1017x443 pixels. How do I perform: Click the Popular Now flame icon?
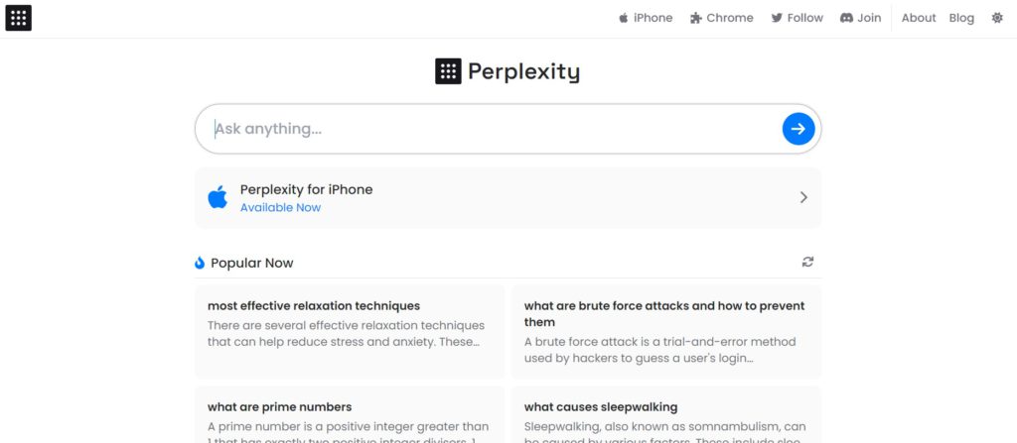pyautogui.click(x=199, y=263)
